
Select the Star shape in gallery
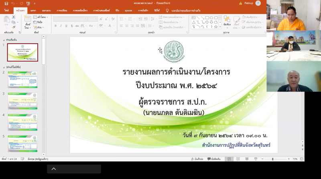(216, 27)
